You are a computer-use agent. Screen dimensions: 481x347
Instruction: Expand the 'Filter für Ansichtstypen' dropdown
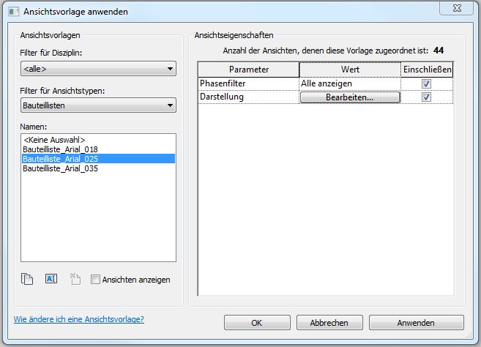pos(98,106)
